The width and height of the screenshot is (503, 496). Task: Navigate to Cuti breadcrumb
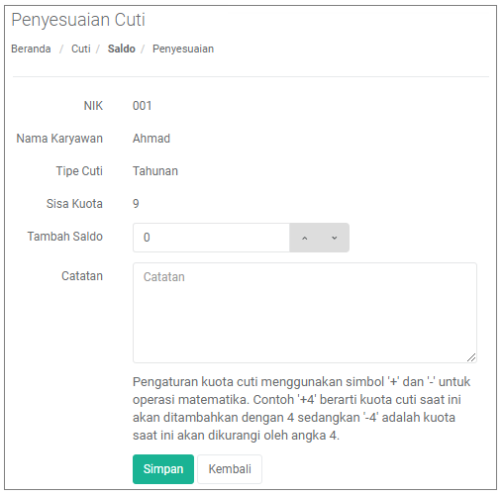(81, 49)
